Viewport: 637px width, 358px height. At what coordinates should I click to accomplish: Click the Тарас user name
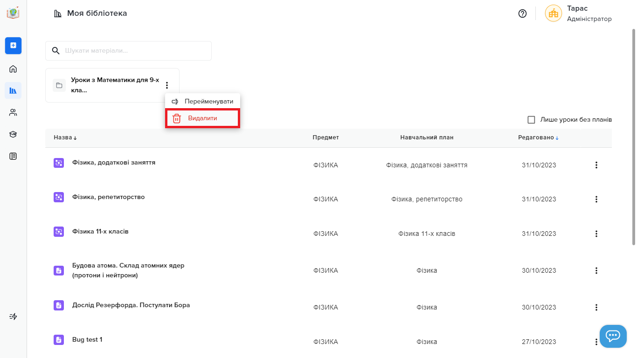coord(577,9)
